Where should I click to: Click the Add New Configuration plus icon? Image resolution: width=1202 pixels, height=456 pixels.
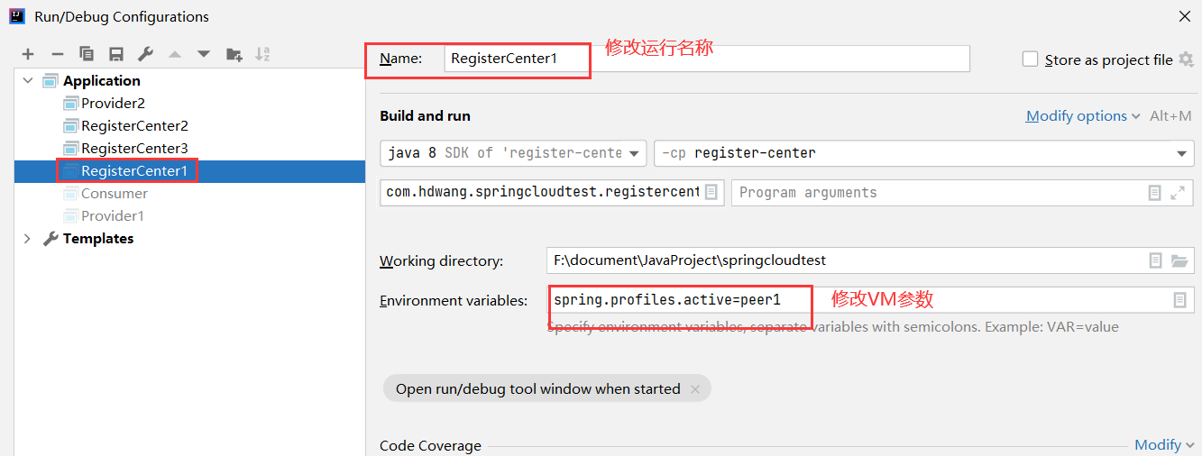(28, 54)
